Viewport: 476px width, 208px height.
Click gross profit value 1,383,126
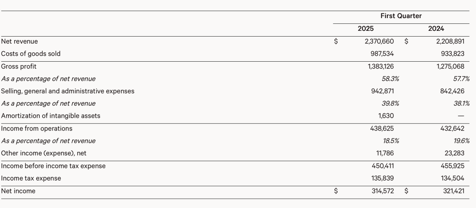pos(380,67)
